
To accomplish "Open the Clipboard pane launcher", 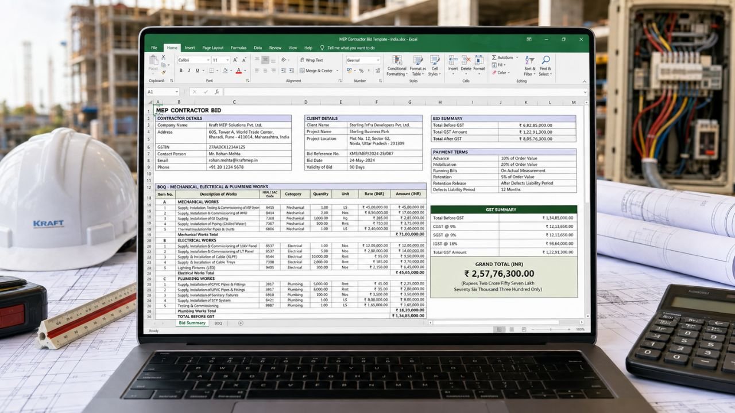I will (171, 81).
